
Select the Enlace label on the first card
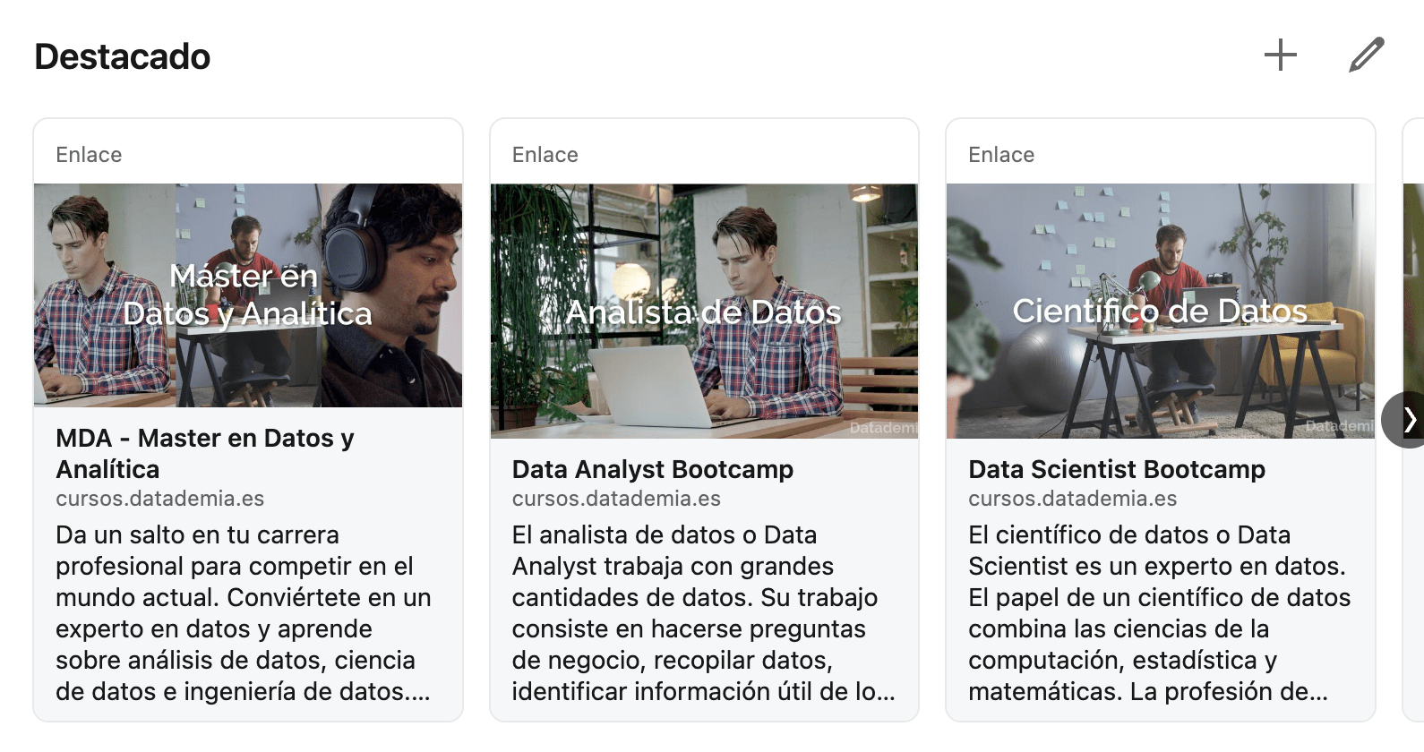coord(89,154)
